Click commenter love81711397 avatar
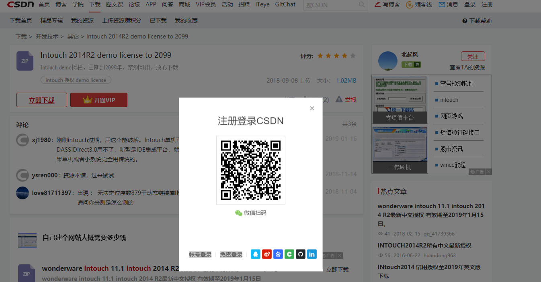 [x=23, y=193]
